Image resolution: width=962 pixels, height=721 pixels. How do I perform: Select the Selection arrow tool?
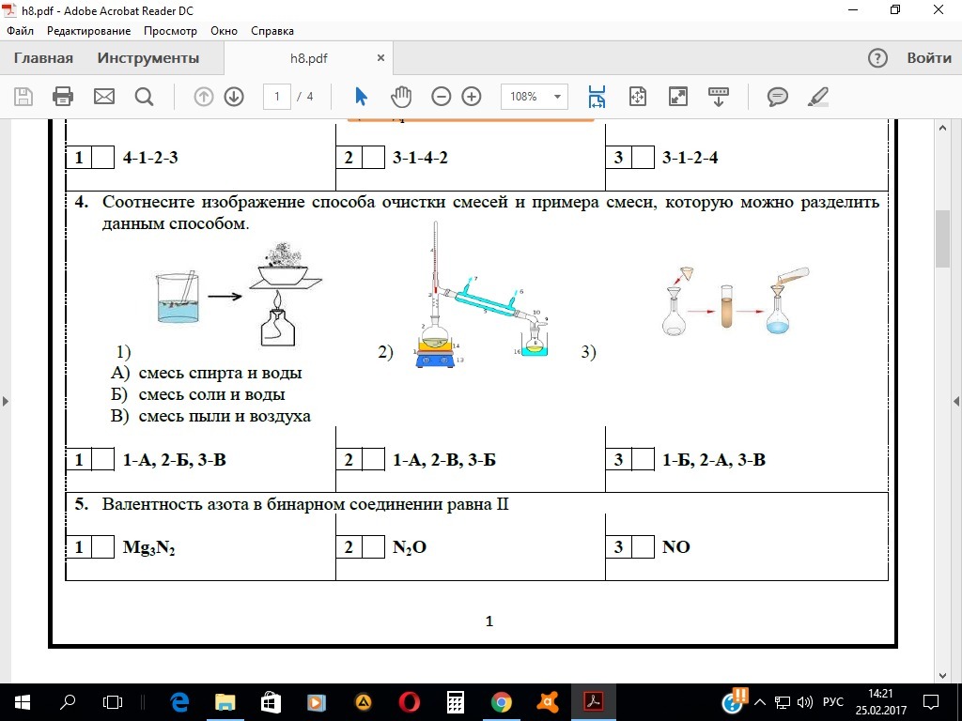coord(360,96)
